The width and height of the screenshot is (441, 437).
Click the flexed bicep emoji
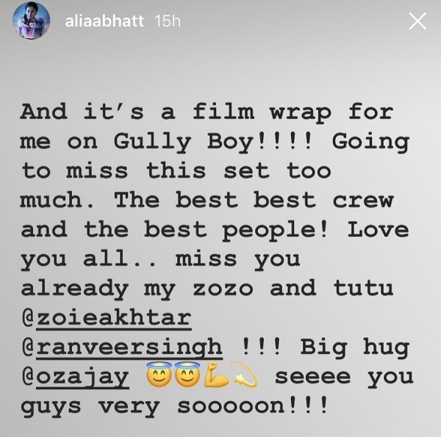coord(215,375)
